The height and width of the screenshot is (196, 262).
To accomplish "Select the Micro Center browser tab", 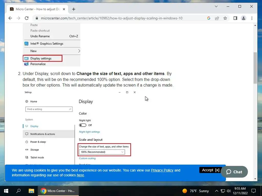I will click(37, 9).
